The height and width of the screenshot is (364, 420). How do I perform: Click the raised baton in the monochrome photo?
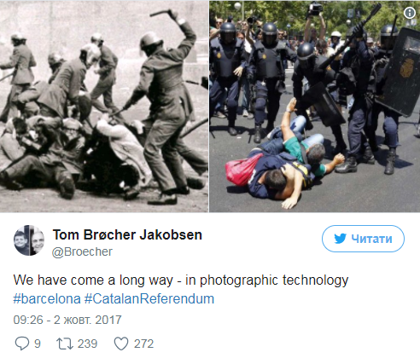[x=162, y=13]
